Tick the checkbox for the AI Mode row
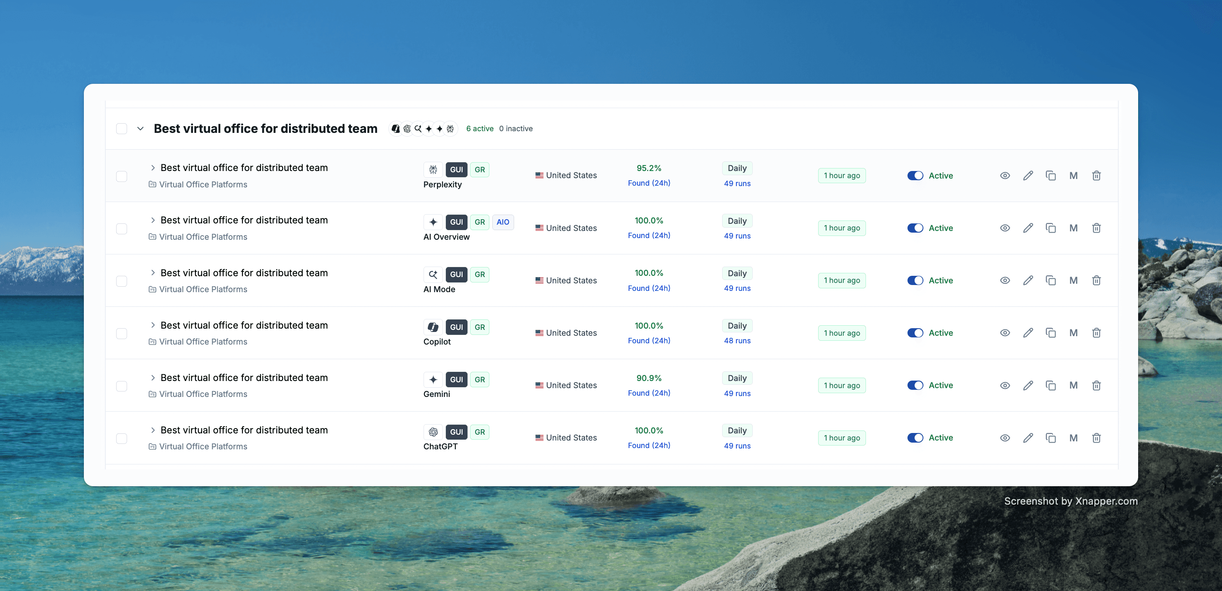 pos(122,281)
